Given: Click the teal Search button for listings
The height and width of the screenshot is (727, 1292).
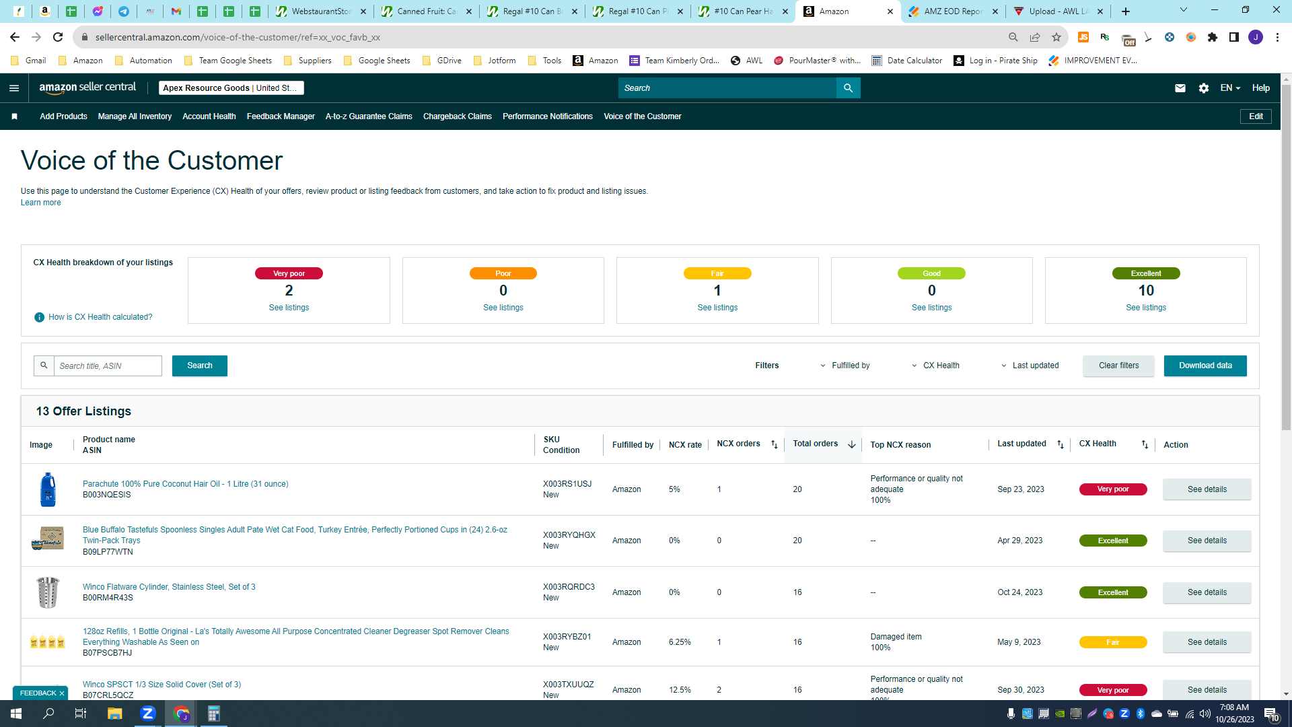Looking at the screenshot, I should pyautogui.click(x=200, y=366).
